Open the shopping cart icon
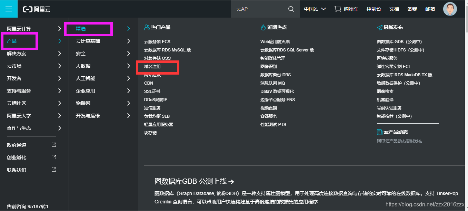 [x=338, y=9]
